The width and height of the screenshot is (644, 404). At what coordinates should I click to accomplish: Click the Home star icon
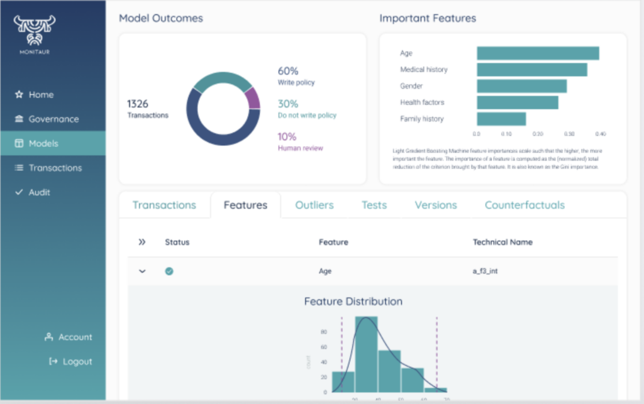pos(19,94)
